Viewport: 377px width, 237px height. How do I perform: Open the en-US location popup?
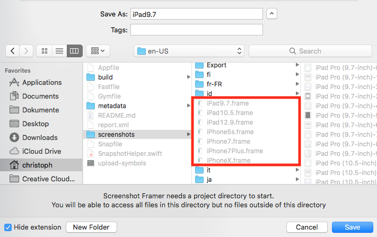(x=189, y=51)
